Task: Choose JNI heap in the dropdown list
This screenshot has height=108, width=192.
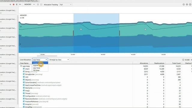Action: point(40,70)
